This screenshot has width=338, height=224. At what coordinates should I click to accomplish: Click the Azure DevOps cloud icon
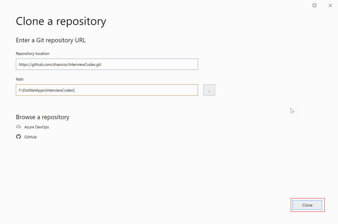coord(18,127)
